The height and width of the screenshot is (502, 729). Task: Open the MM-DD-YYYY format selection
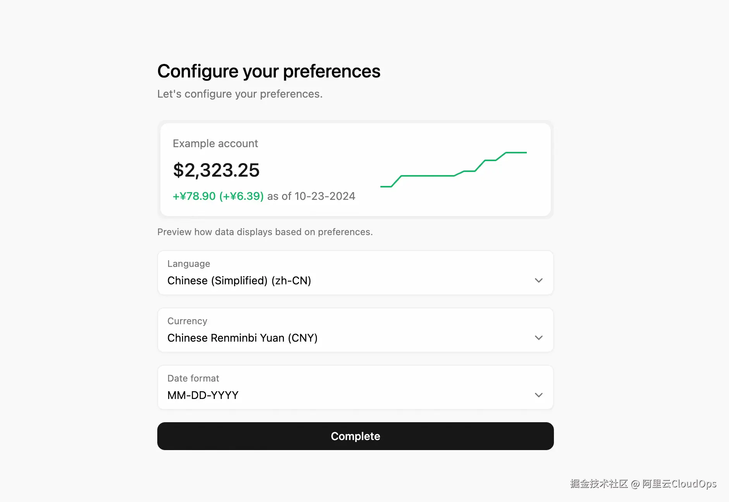[203, 395]
